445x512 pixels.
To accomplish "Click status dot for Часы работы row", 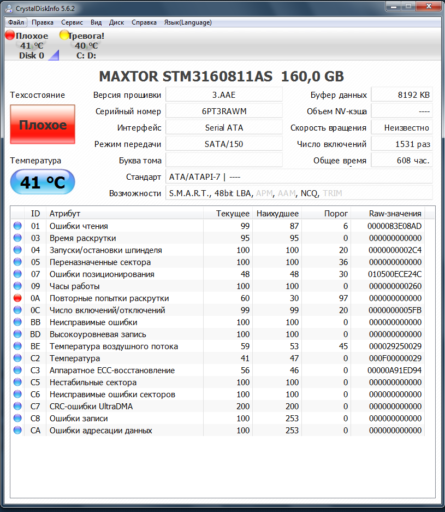I will click(x=17, y=286).
